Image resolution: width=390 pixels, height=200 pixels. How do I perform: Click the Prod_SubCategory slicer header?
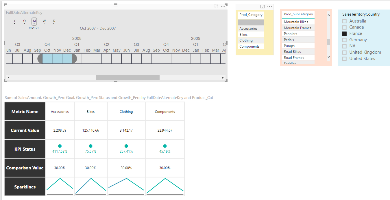[x=298, y=14]
